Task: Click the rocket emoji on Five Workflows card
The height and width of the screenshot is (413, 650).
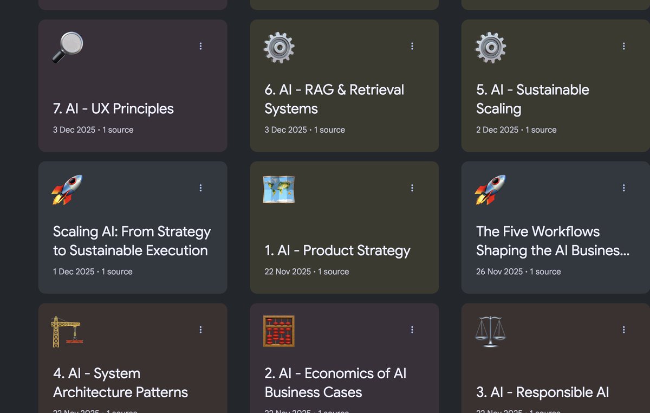Action: coord(491,189)
